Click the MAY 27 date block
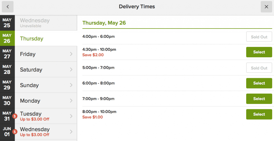 (7, 54)
